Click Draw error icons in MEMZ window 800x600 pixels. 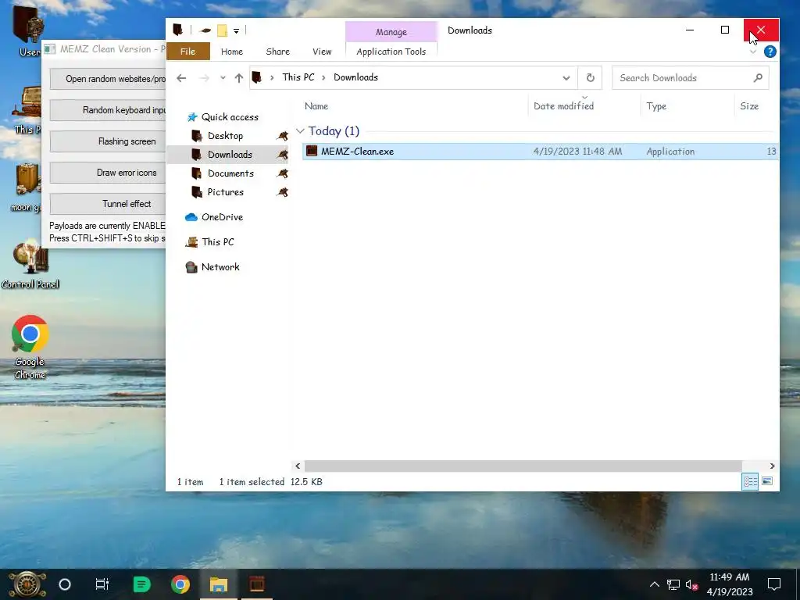[x=108, y=173]
